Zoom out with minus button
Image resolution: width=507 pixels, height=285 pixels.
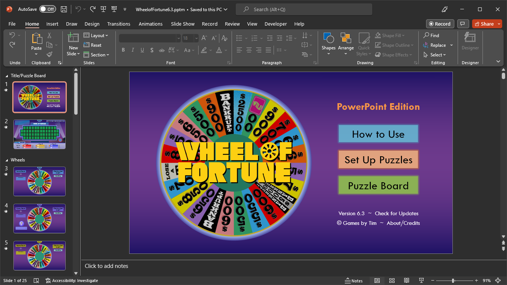(x=433, y=281)
